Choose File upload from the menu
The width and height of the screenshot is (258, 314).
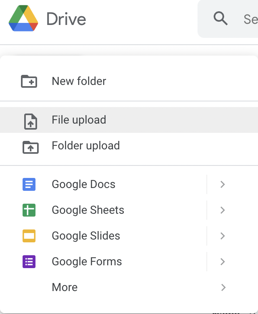tap(79, 120)
